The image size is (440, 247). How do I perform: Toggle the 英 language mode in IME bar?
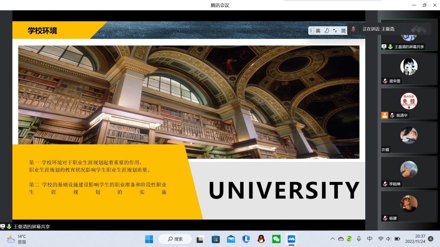point(318,31)
